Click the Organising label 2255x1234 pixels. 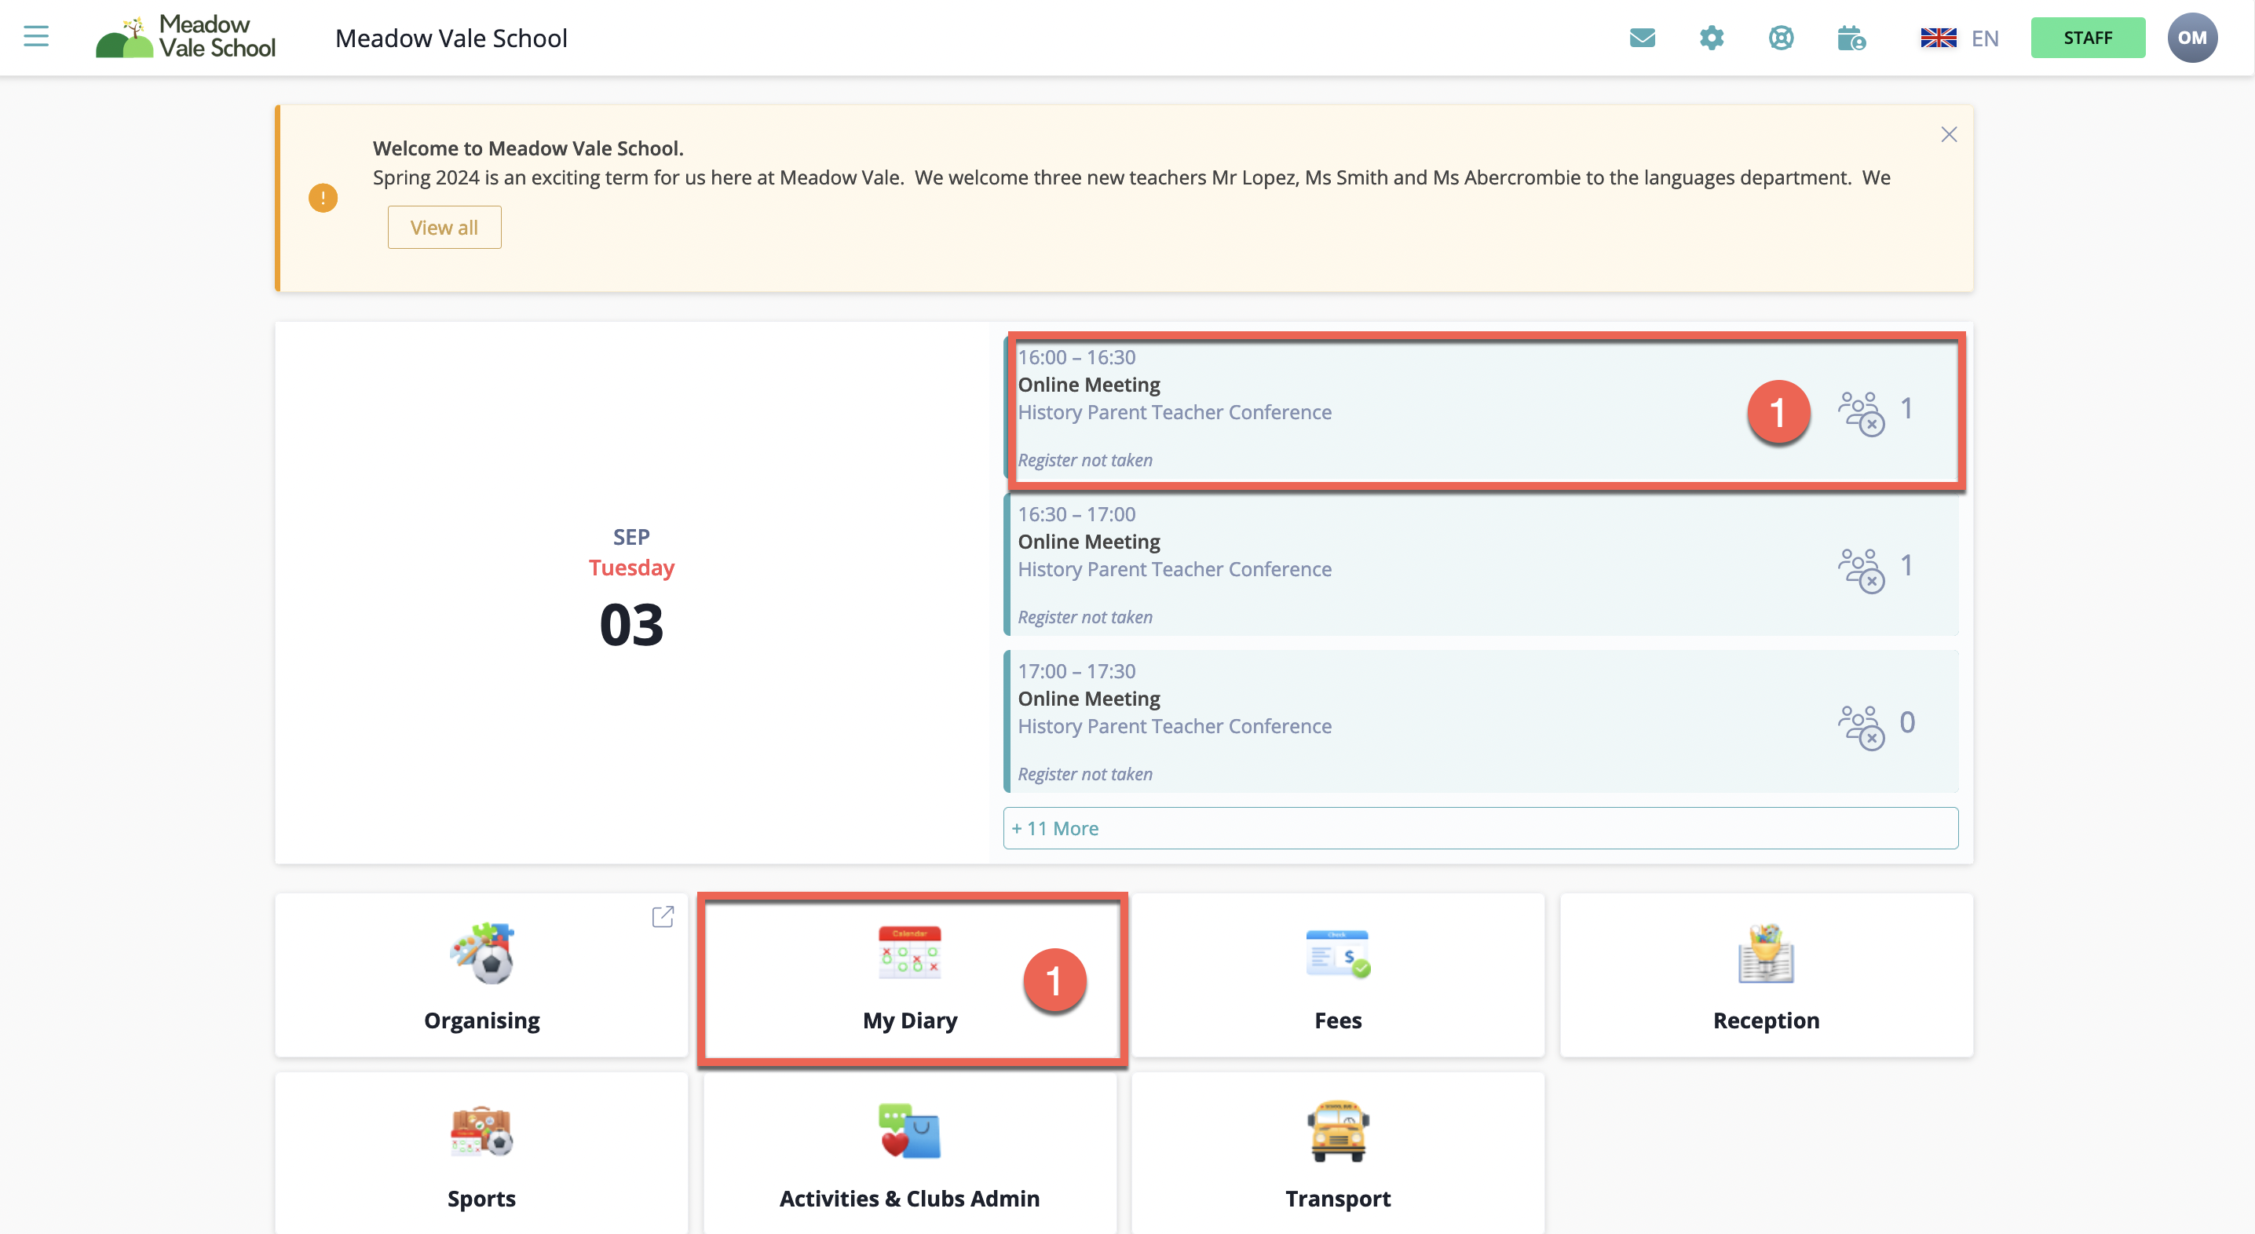coord(481,1020)
